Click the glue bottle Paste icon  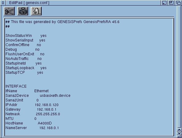(x=36, y=11)
